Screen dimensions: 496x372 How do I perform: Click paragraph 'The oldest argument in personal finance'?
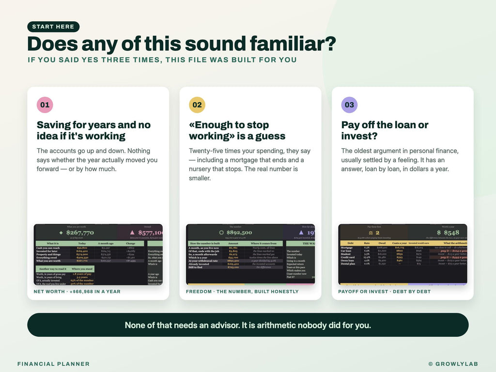tap(400, 160)
